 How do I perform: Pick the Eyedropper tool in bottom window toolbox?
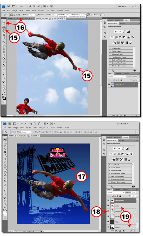click(x=5, y=155)
